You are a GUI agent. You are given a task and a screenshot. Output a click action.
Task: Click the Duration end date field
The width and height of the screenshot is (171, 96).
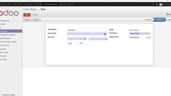[x=98, y=39]
